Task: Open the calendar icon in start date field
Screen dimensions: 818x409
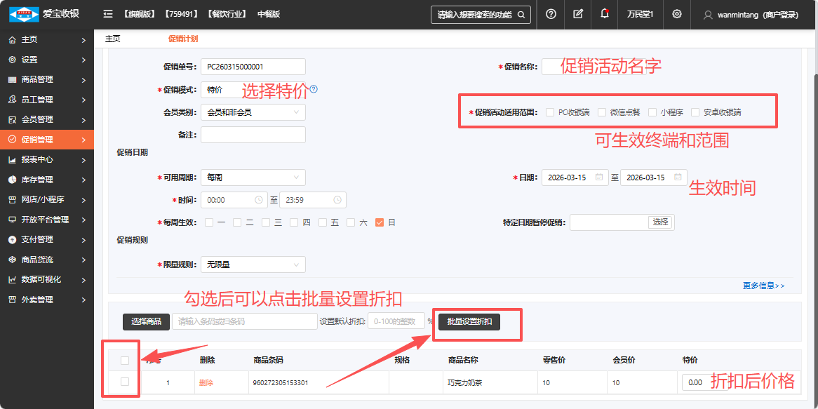Action: click(598, 177)
